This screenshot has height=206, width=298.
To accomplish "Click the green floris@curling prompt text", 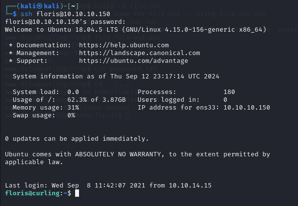I will [30, 193].
